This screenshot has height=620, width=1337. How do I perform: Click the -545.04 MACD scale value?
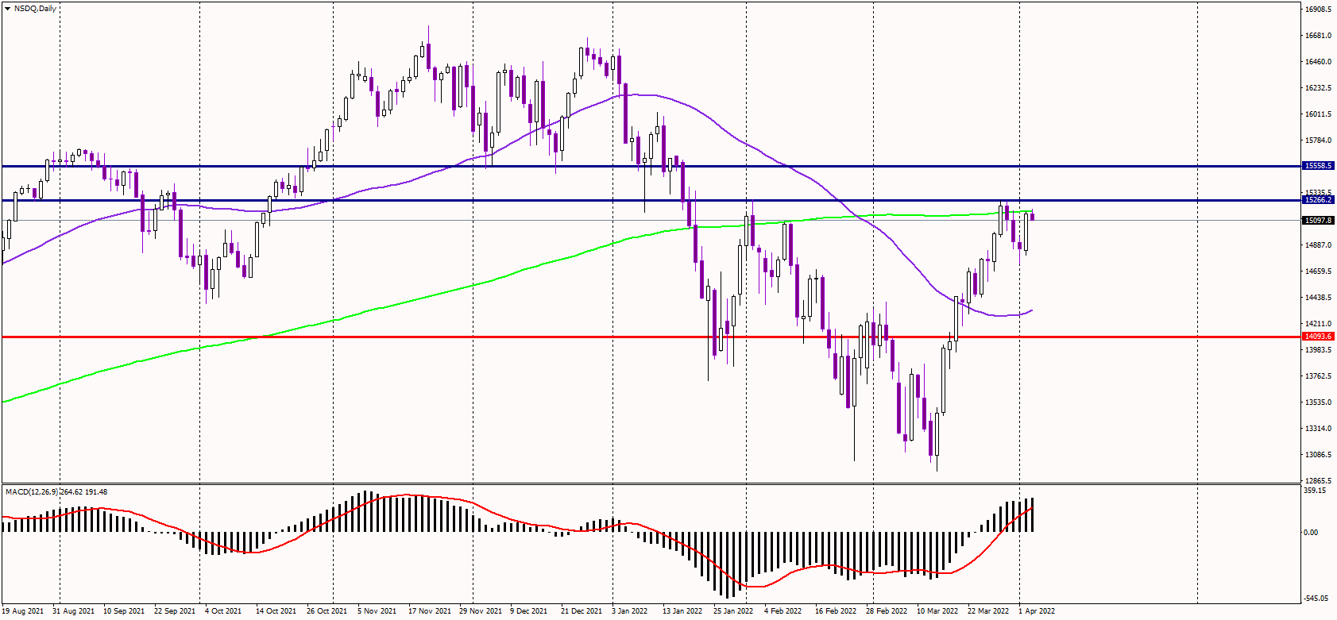(x=1316, y=599)
